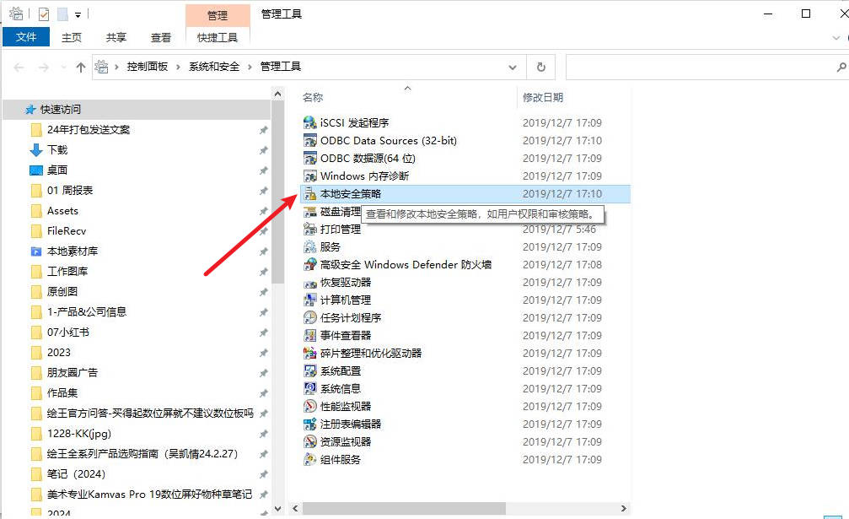Open the 查看 ribbon tab
The height and width of the screenshot is (519, 849).
[x=161, y=37]
